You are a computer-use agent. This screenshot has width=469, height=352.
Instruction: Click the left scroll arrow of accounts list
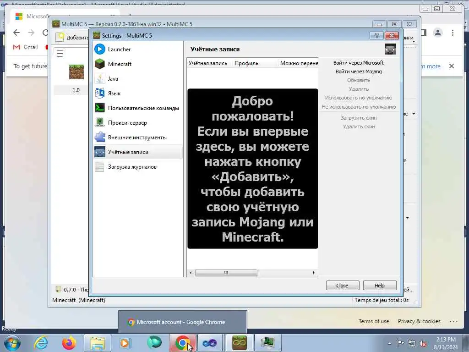click(191, 273)
